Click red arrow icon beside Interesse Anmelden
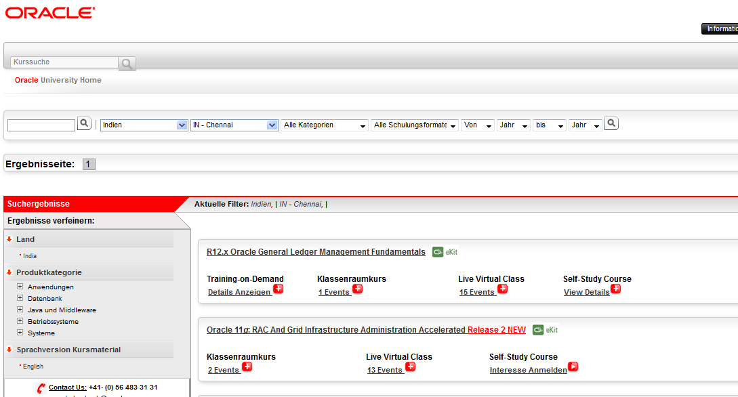 tap(573, 367)
